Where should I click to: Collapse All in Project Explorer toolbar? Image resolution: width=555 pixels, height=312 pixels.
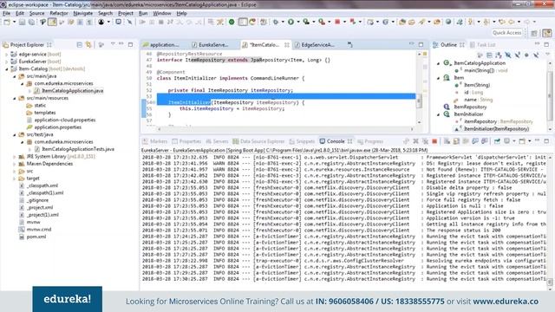click(79, 44)
